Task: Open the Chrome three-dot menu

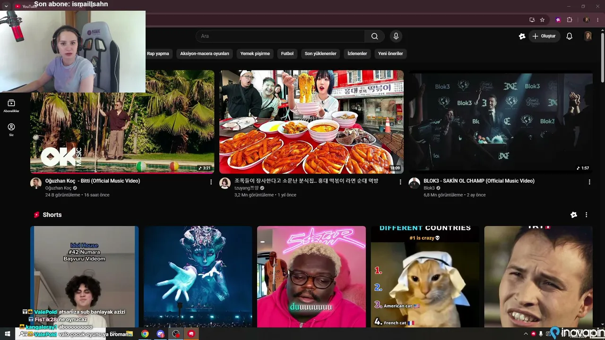Action: click(x=598, y=20)
